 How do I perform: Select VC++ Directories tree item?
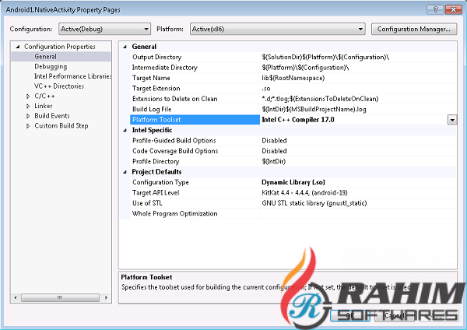[x=59, y=86]
